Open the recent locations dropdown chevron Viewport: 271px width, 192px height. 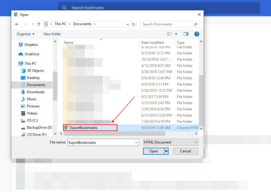(33, 24)
